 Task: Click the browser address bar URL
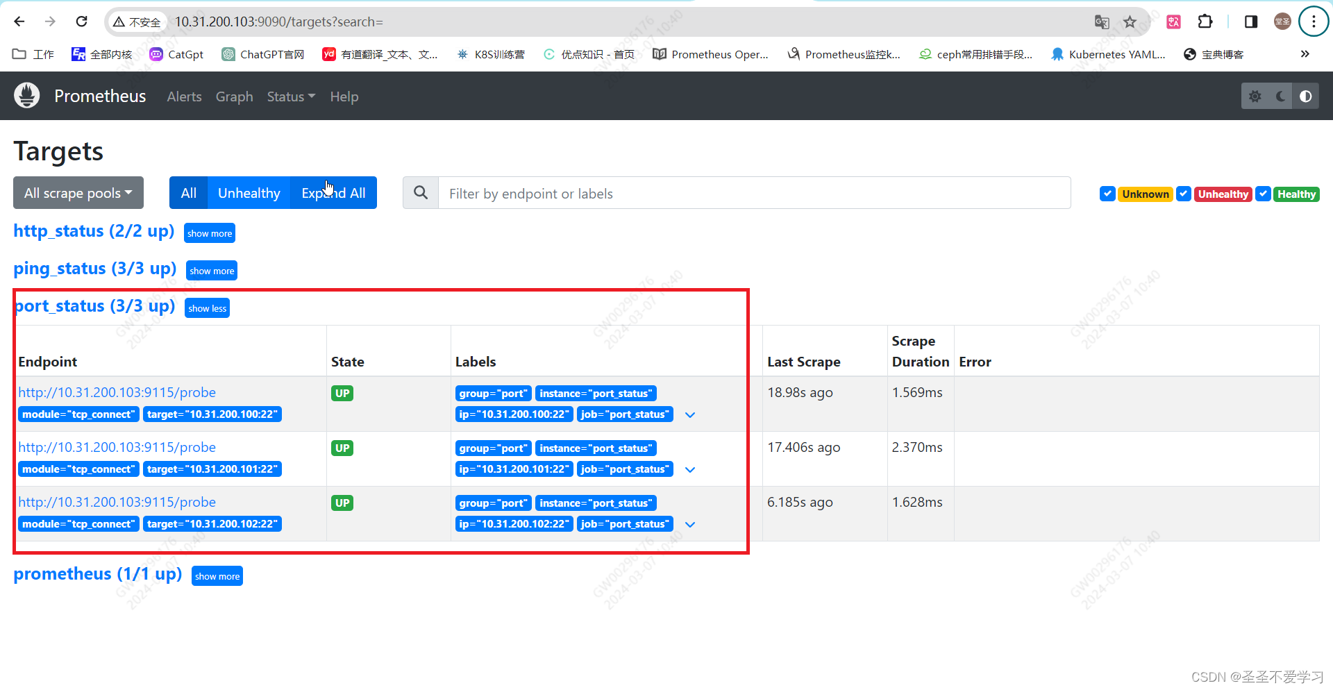point(278,22)
